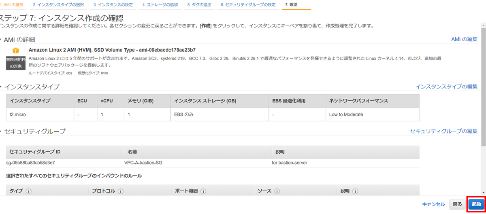
Task: Click security group ID sg-05b88ba83cb58d3e7
Action: [x=31, y=163]
